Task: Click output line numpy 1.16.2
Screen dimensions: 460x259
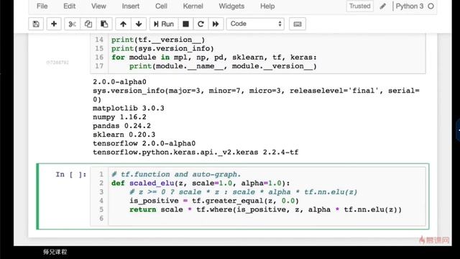Action: [x=119, y=117]
